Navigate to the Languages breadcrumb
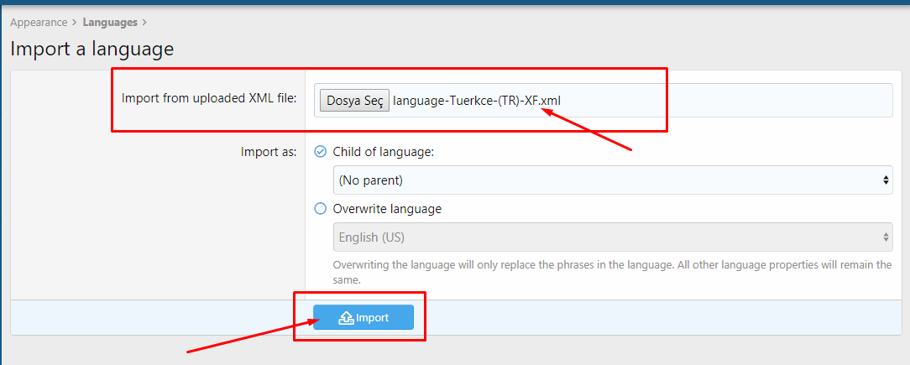 point(110,23)
